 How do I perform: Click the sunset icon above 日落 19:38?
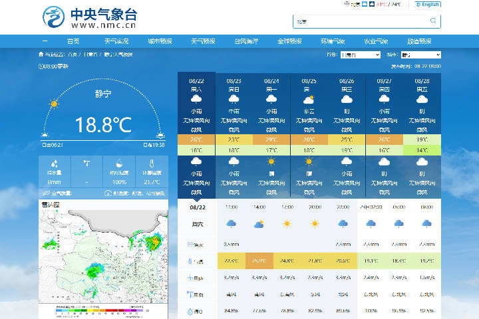click(160, 135)
